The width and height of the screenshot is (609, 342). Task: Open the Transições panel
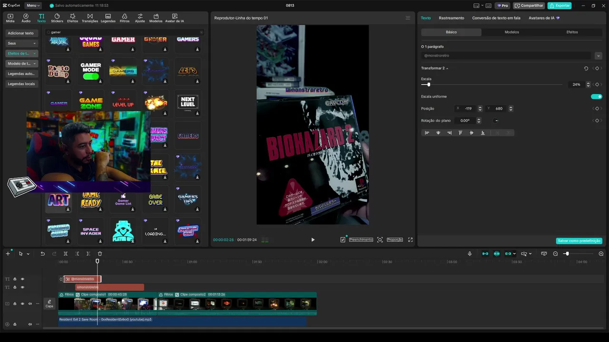90,18
